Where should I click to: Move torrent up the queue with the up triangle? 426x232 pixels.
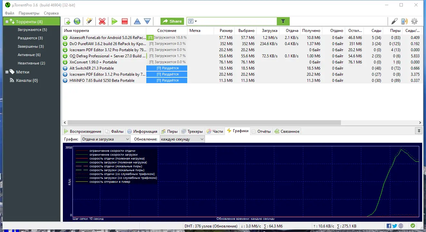pos(137,21)
